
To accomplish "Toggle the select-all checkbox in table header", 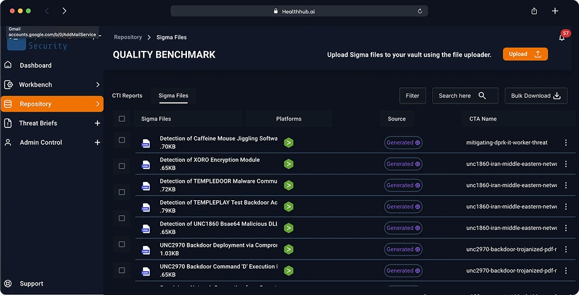I will 122,119.
